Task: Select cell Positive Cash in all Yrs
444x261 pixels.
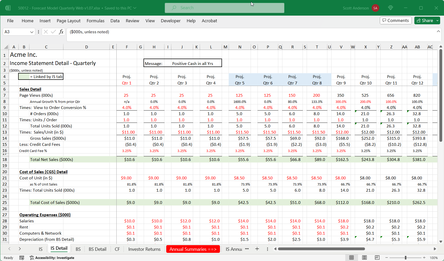Action: pos(193,63)
